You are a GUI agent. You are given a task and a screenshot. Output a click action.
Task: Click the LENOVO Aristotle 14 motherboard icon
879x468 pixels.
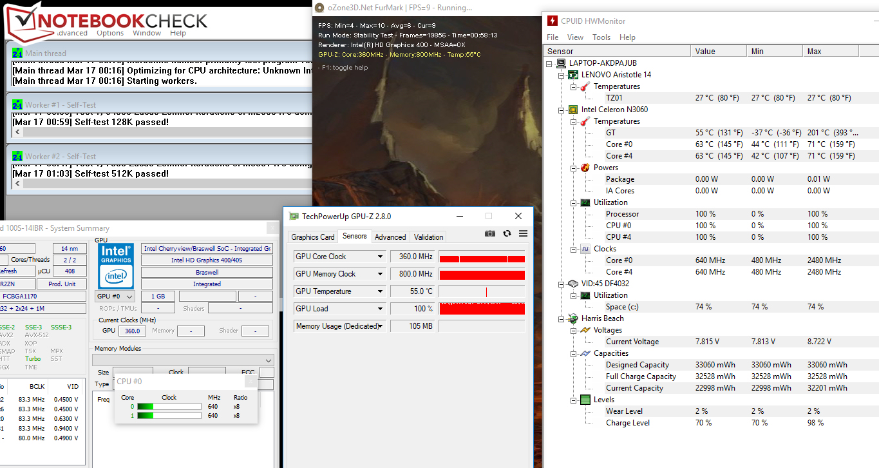click(x=573, y=75)
